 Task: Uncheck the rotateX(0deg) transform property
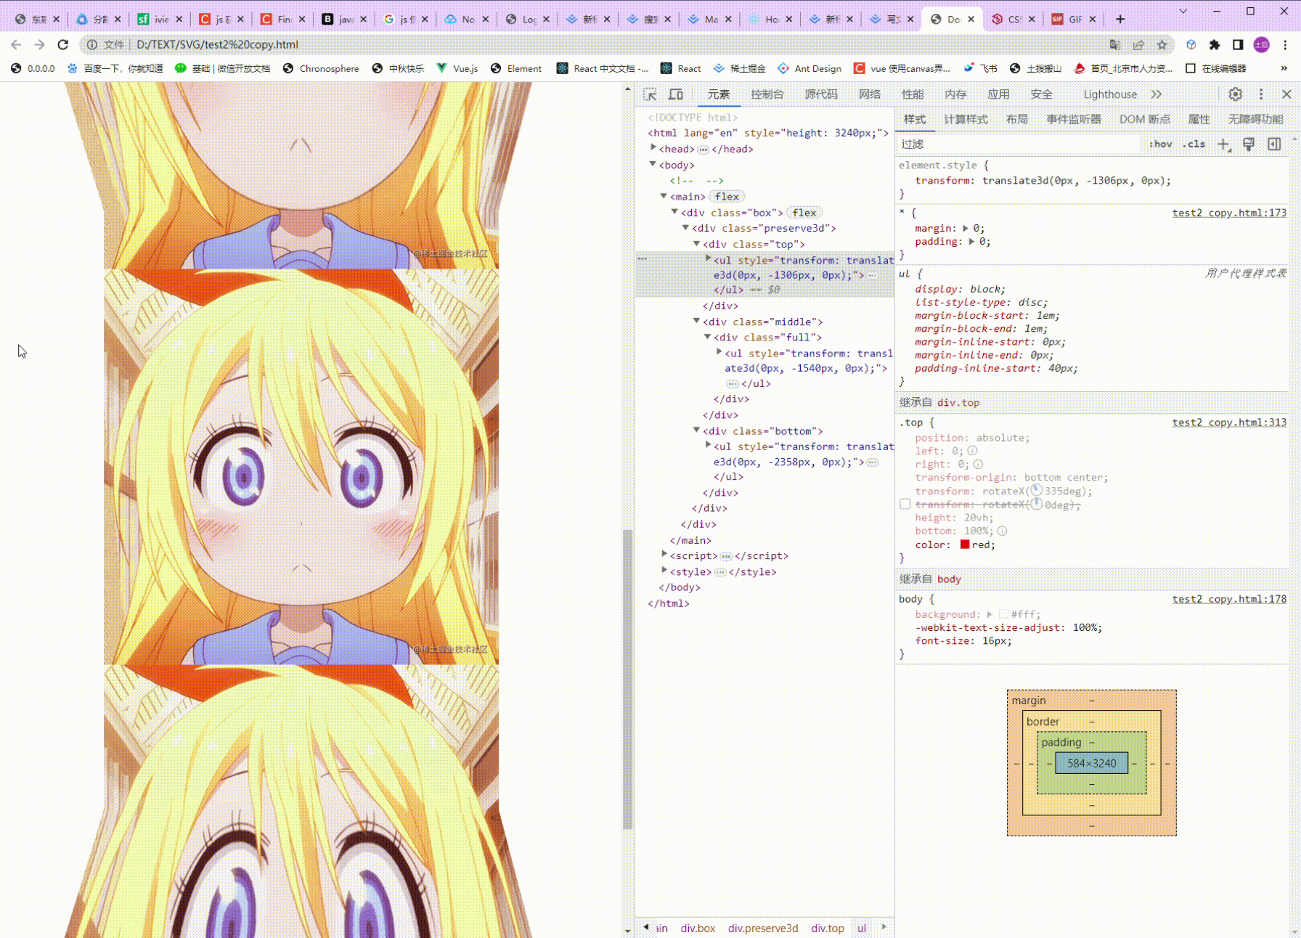[905, 504]
